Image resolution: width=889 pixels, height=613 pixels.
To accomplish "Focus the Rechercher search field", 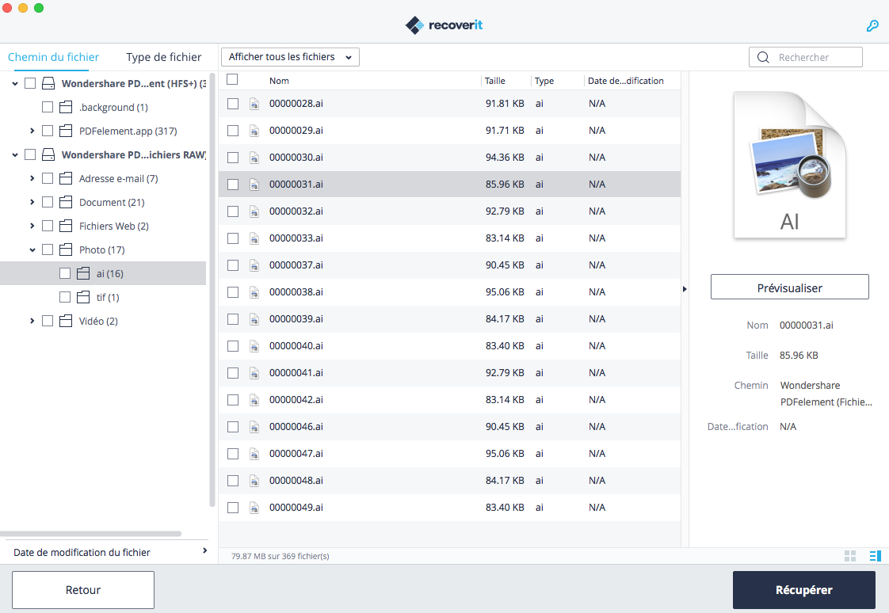I will pyautogui.click(x=806, y=57).
